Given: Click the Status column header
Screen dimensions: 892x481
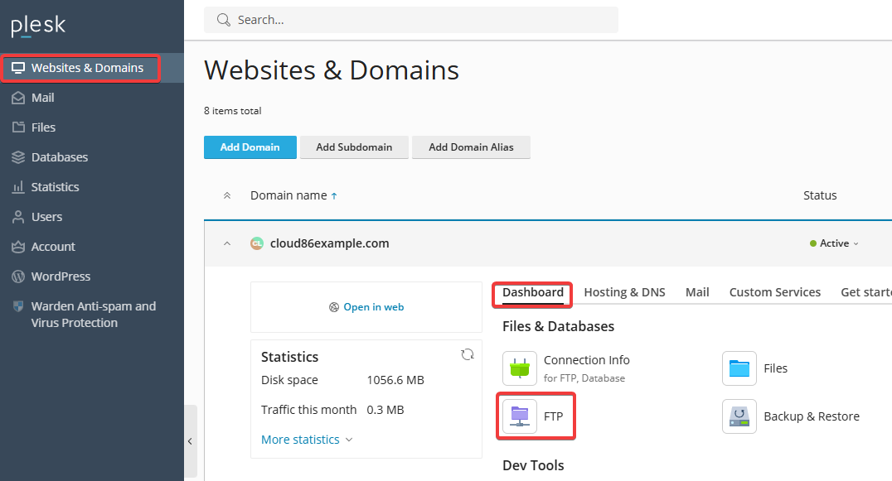Looking at the screenshot, I should [820, 195].
